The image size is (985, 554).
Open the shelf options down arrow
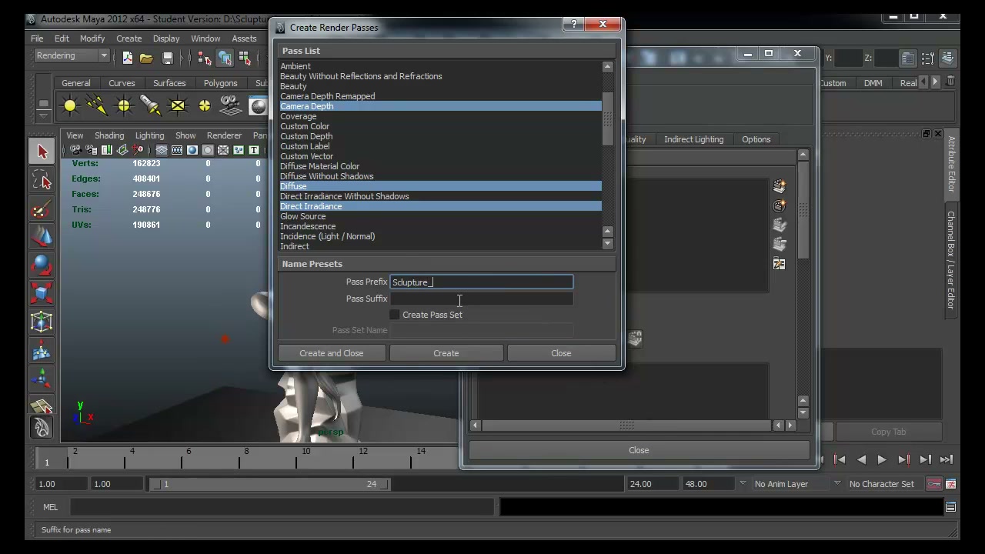coord(44,116)
